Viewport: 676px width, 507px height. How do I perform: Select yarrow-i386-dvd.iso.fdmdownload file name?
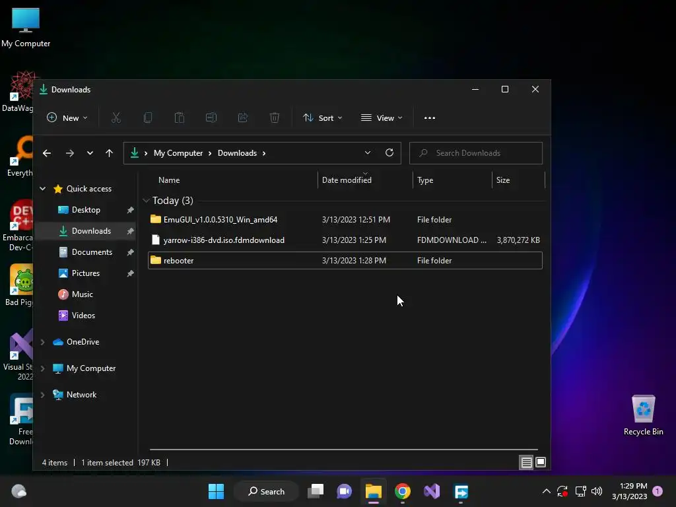point(224,240)
